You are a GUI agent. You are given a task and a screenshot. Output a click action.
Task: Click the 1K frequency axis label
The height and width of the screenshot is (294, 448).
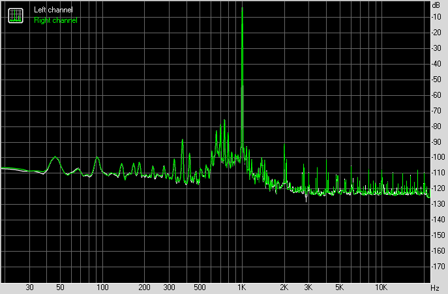[x=242, y=287]
